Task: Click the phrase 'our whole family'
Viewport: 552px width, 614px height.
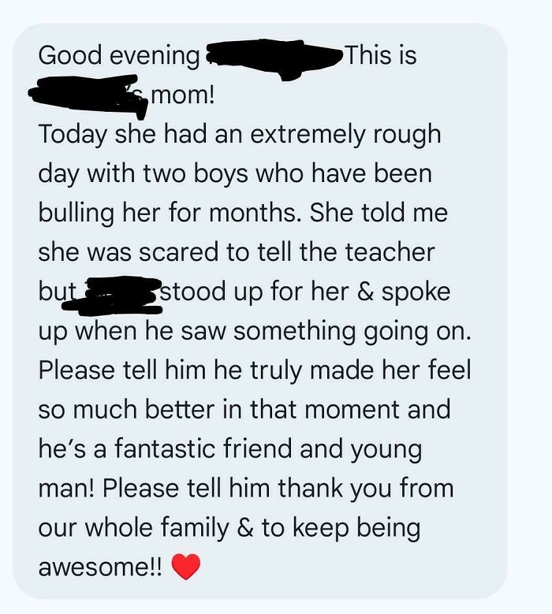Action: [133, 528]
